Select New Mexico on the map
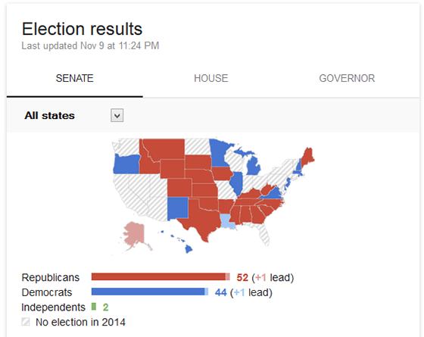 pos(178,208)
